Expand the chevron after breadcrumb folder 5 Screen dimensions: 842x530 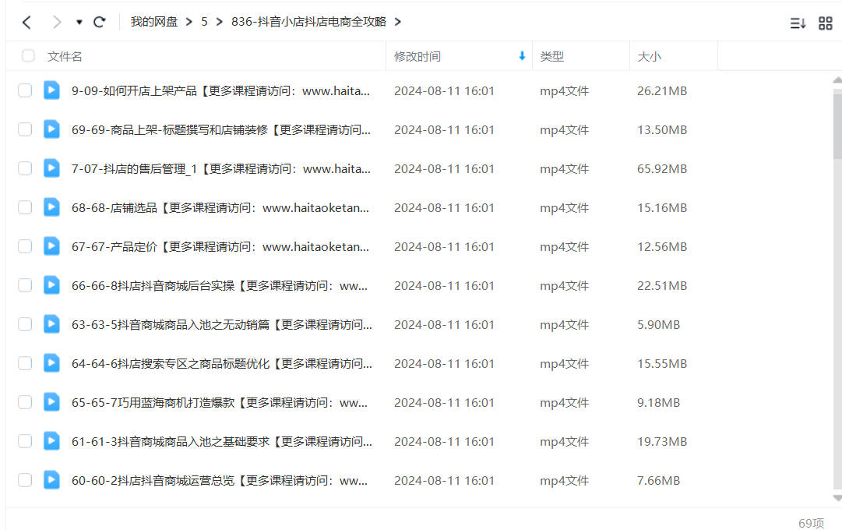coord(219,22)
